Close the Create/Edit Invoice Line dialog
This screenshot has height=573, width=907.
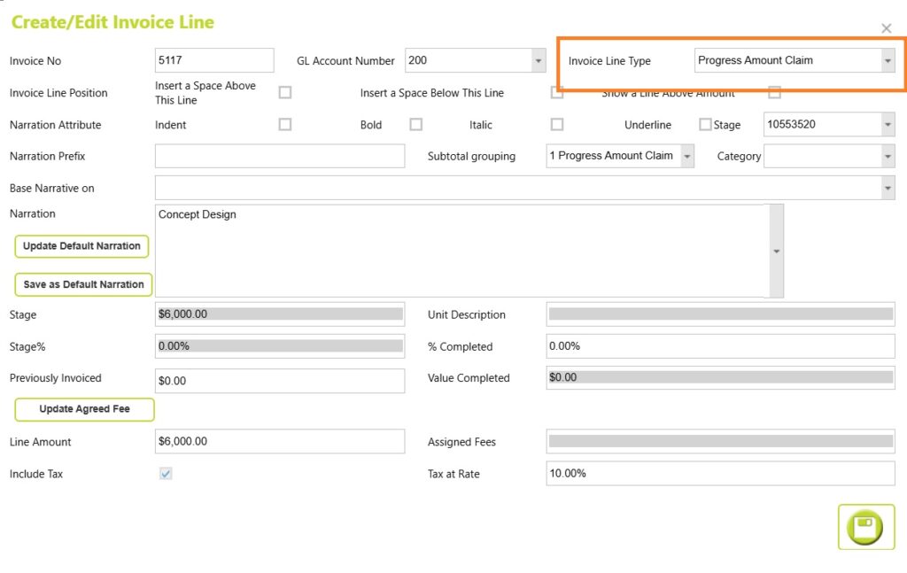click(x=886, y=28)
